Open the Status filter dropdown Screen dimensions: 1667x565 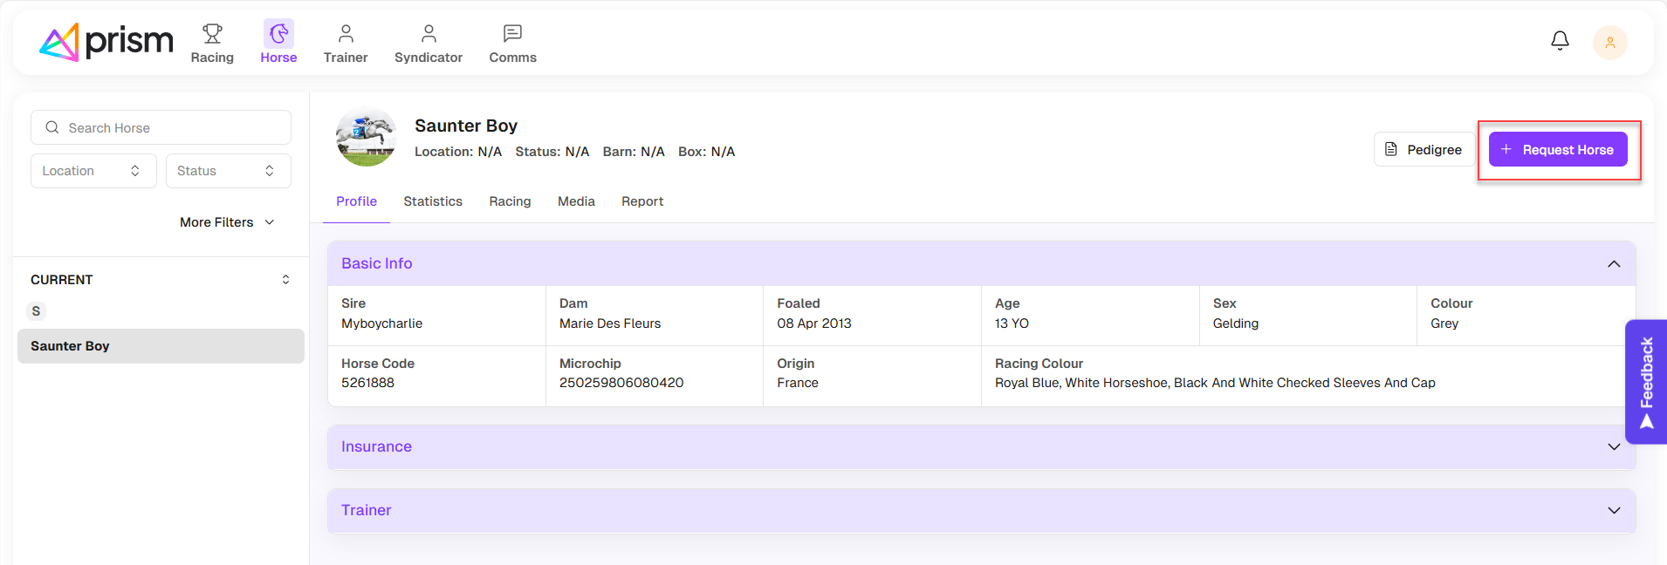[228, 171]
